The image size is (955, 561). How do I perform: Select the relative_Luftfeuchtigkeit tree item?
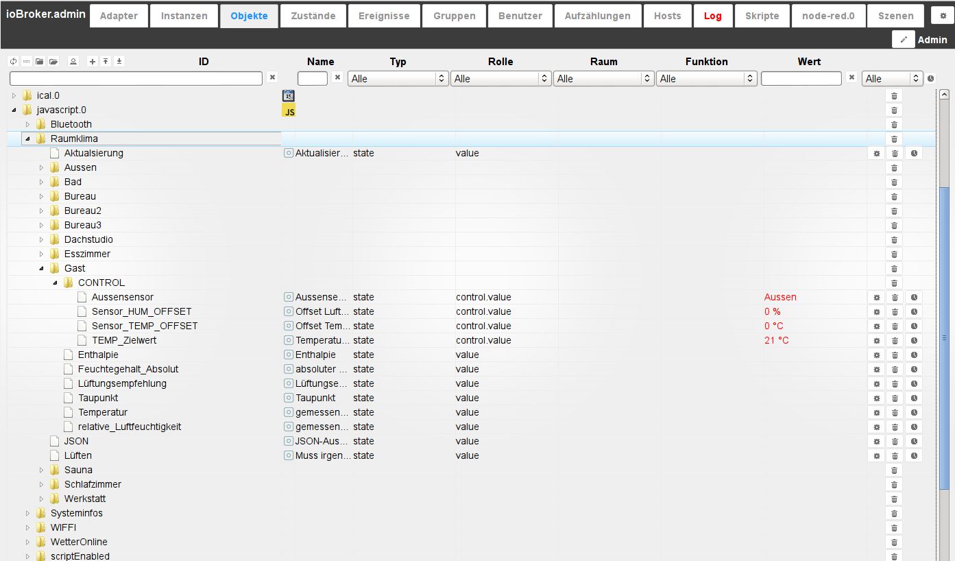coord(130,427)
